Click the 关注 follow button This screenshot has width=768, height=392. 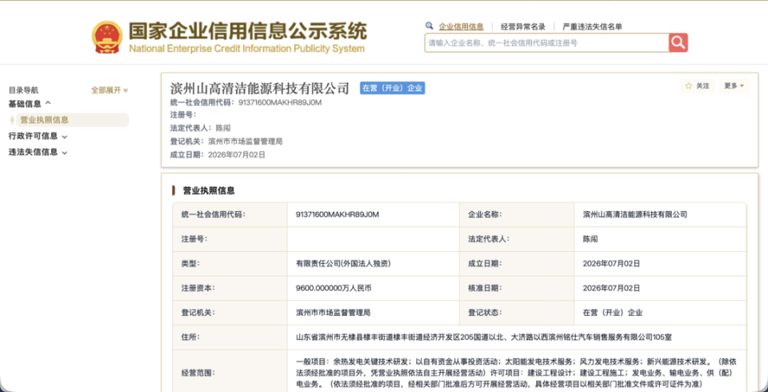click(697, 86)
